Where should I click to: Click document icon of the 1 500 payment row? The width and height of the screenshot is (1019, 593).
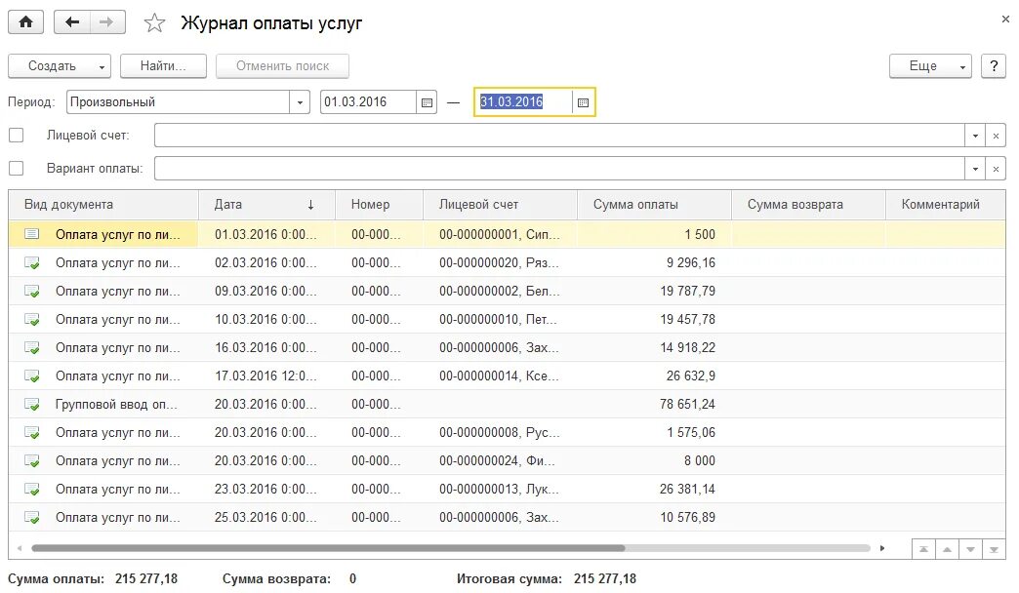32,234
